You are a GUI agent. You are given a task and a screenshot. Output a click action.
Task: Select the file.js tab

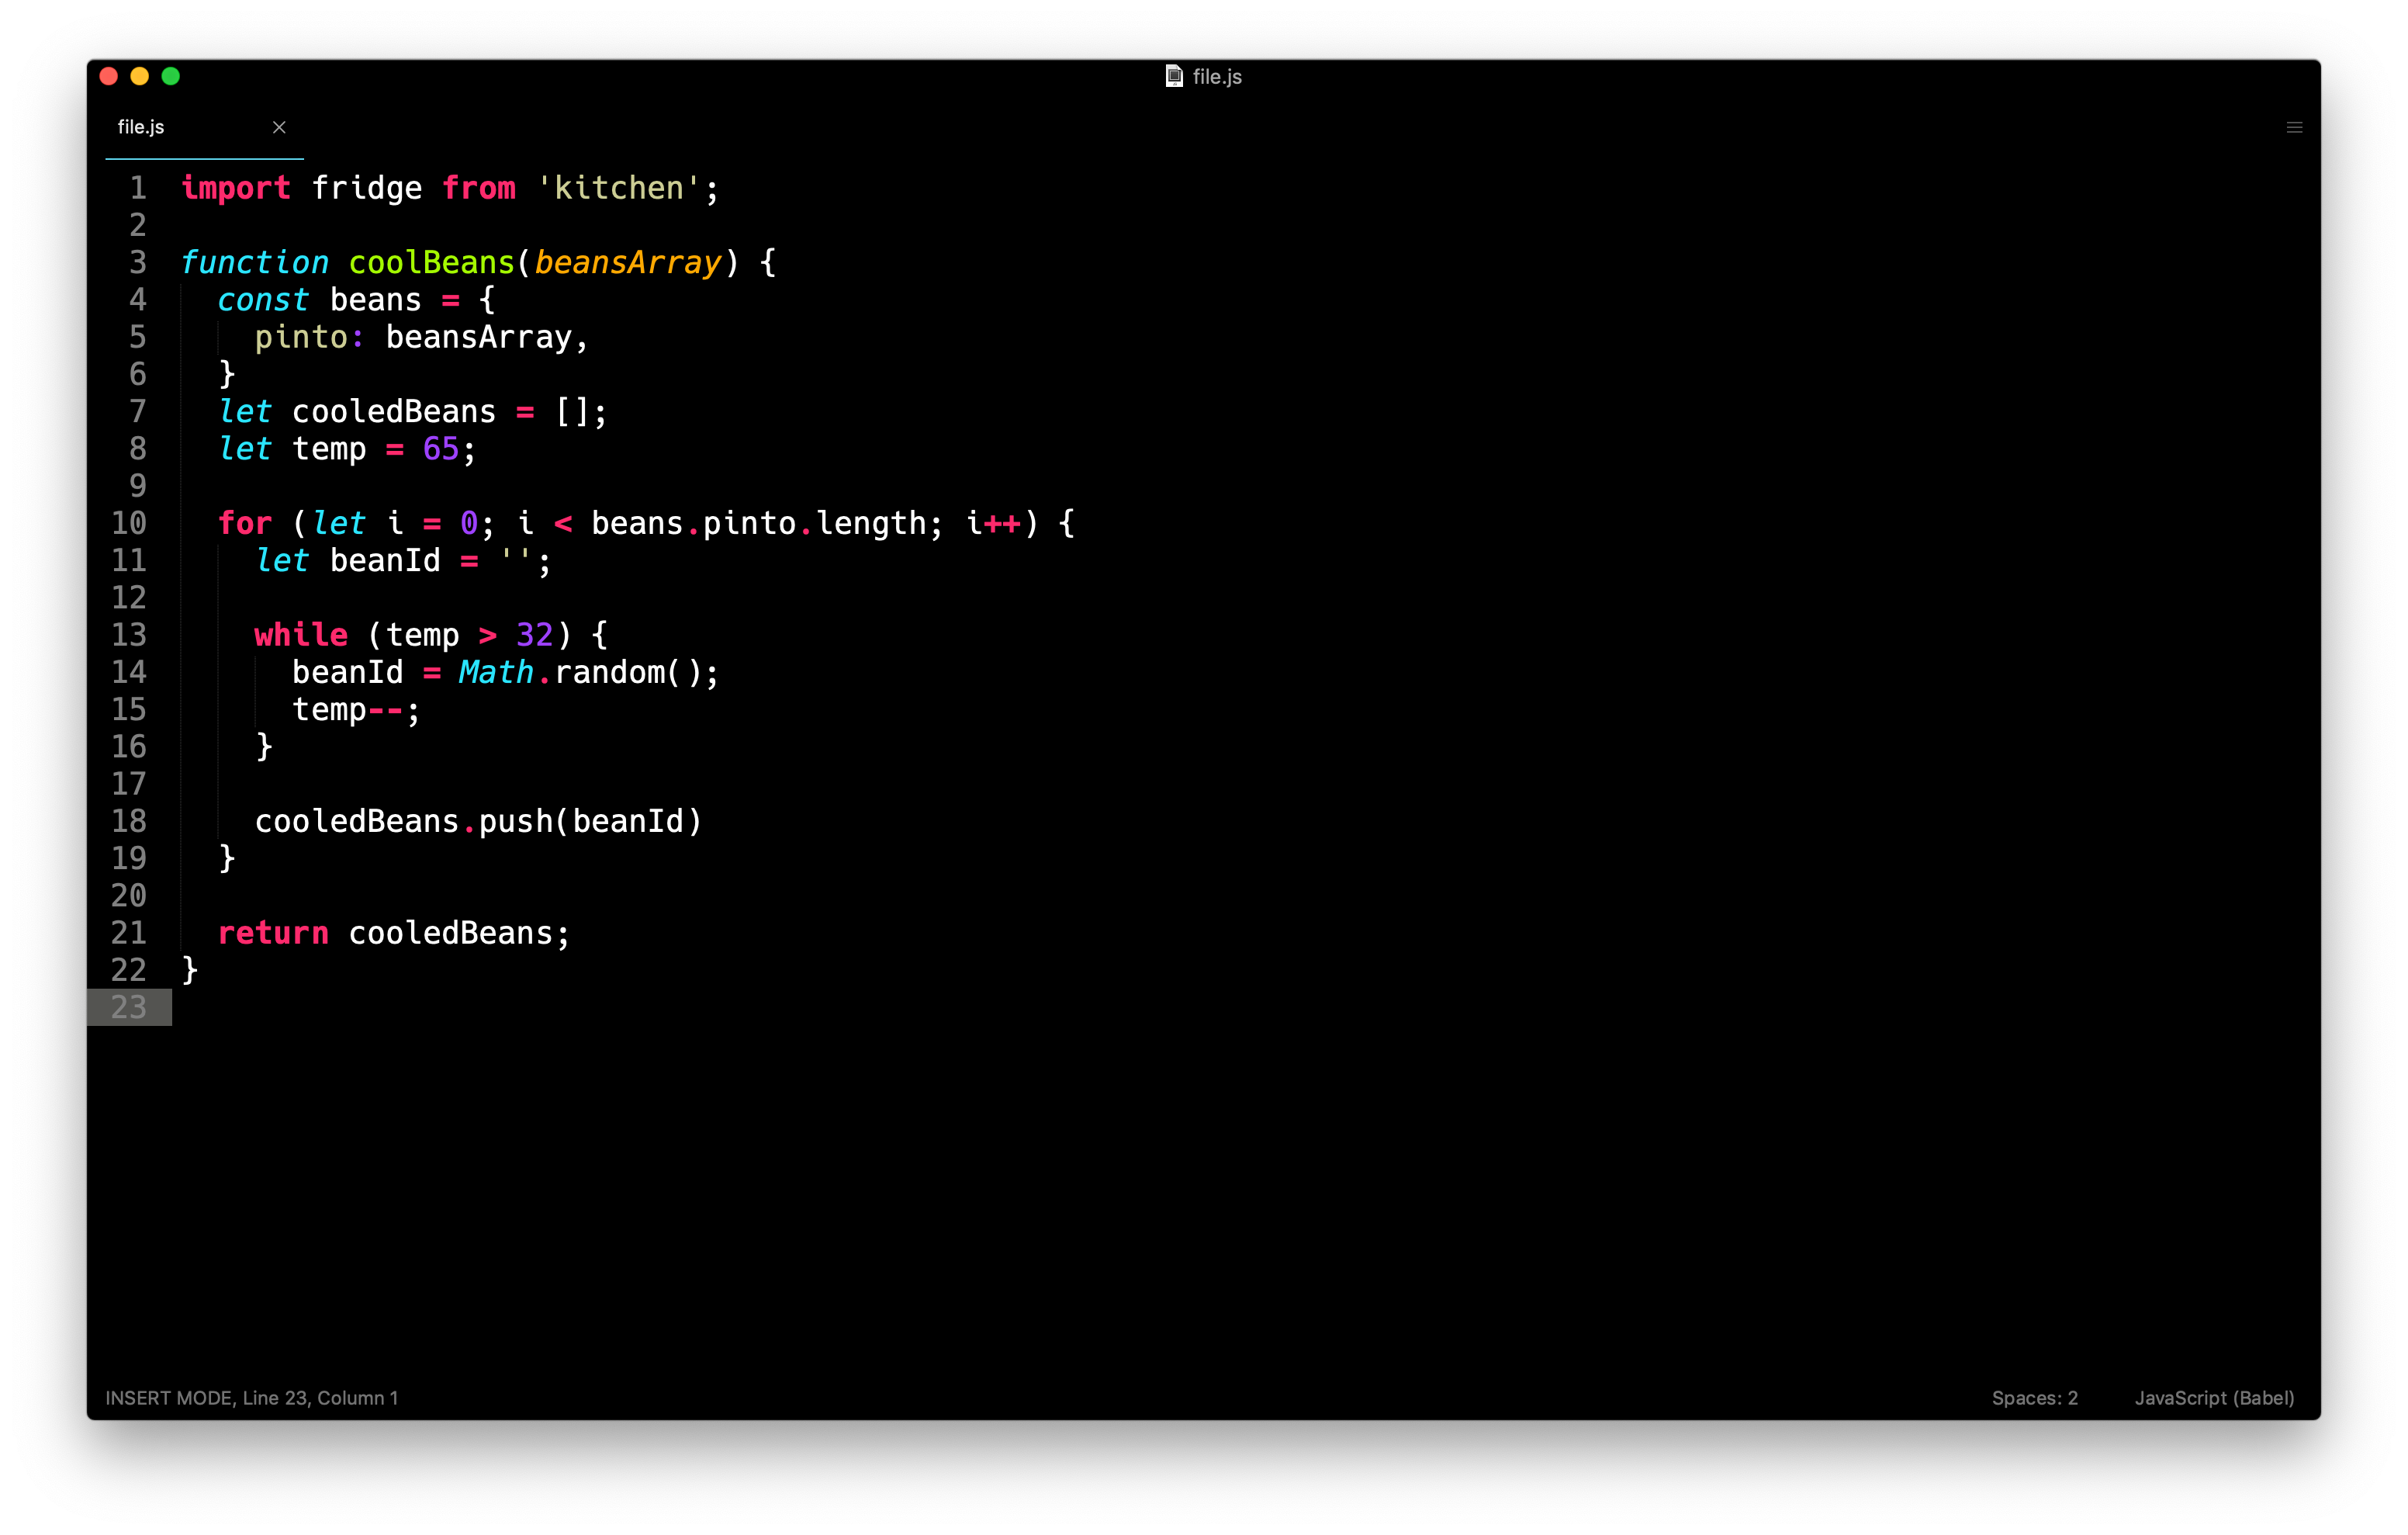tap(141, 127)
